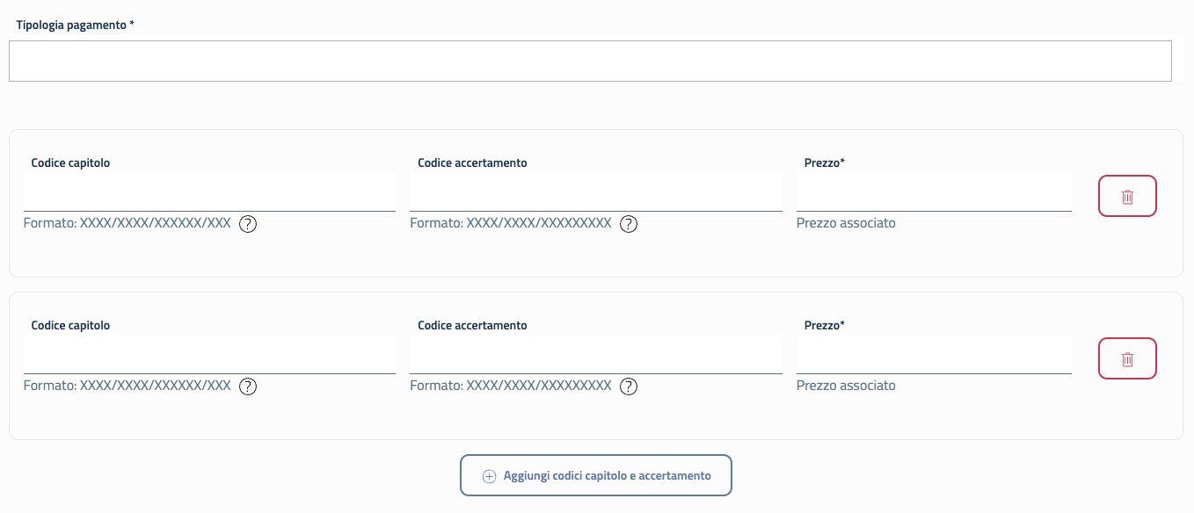
Task: Click into the second row Prezzo field
Action: click(x=934, y=355)
